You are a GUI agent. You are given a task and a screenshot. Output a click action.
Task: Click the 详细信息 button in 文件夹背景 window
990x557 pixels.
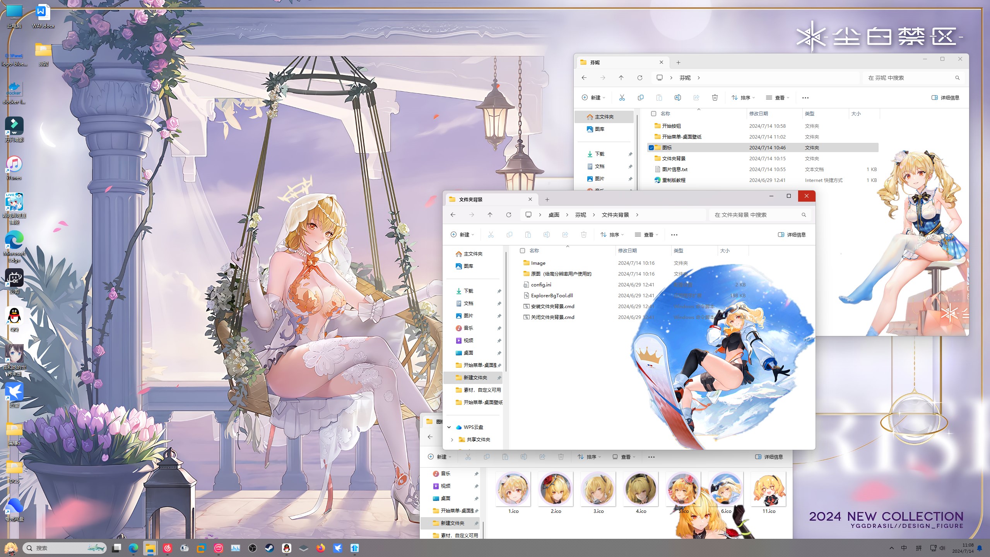click(792, 235)
